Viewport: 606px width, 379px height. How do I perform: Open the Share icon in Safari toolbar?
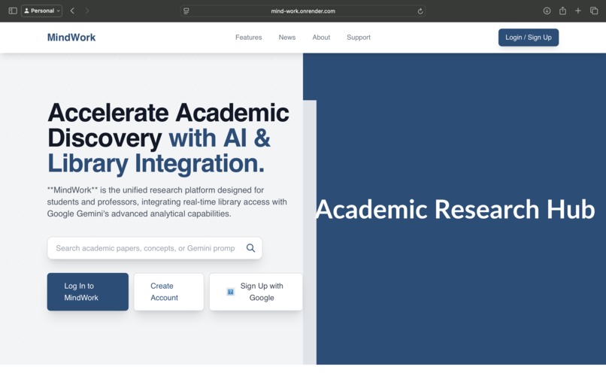pos(562,11)
